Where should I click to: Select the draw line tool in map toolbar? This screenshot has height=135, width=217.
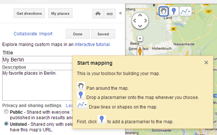click(x=184, y=11)
